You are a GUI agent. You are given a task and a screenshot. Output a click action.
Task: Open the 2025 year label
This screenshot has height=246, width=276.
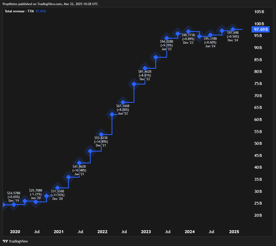click(x=234, y=232)
